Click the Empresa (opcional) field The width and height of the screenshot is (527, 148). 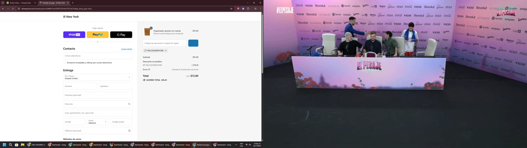(x=98, y=95)
